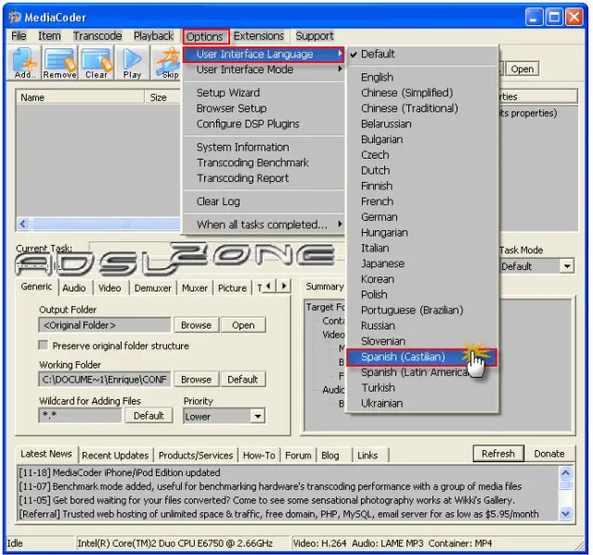Expand User Interface Mode submenu
This screenshot has height=555, width=593.
264,70
